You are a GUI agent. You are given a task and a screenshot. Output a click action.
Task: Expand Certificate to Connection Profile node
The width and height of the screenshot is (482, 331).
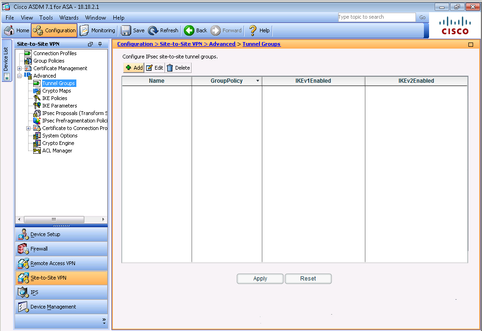[x=29, y=128]
